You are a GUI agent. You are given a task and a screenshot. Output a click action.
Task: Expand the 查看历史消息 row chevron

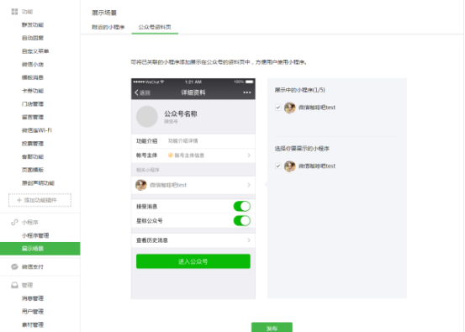pyautogui.click(x=249, y=240)
